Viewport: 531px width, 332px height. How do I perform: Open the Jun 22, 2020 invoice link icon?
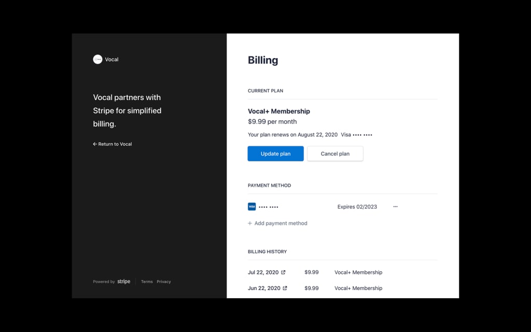(x=285, y=288)
